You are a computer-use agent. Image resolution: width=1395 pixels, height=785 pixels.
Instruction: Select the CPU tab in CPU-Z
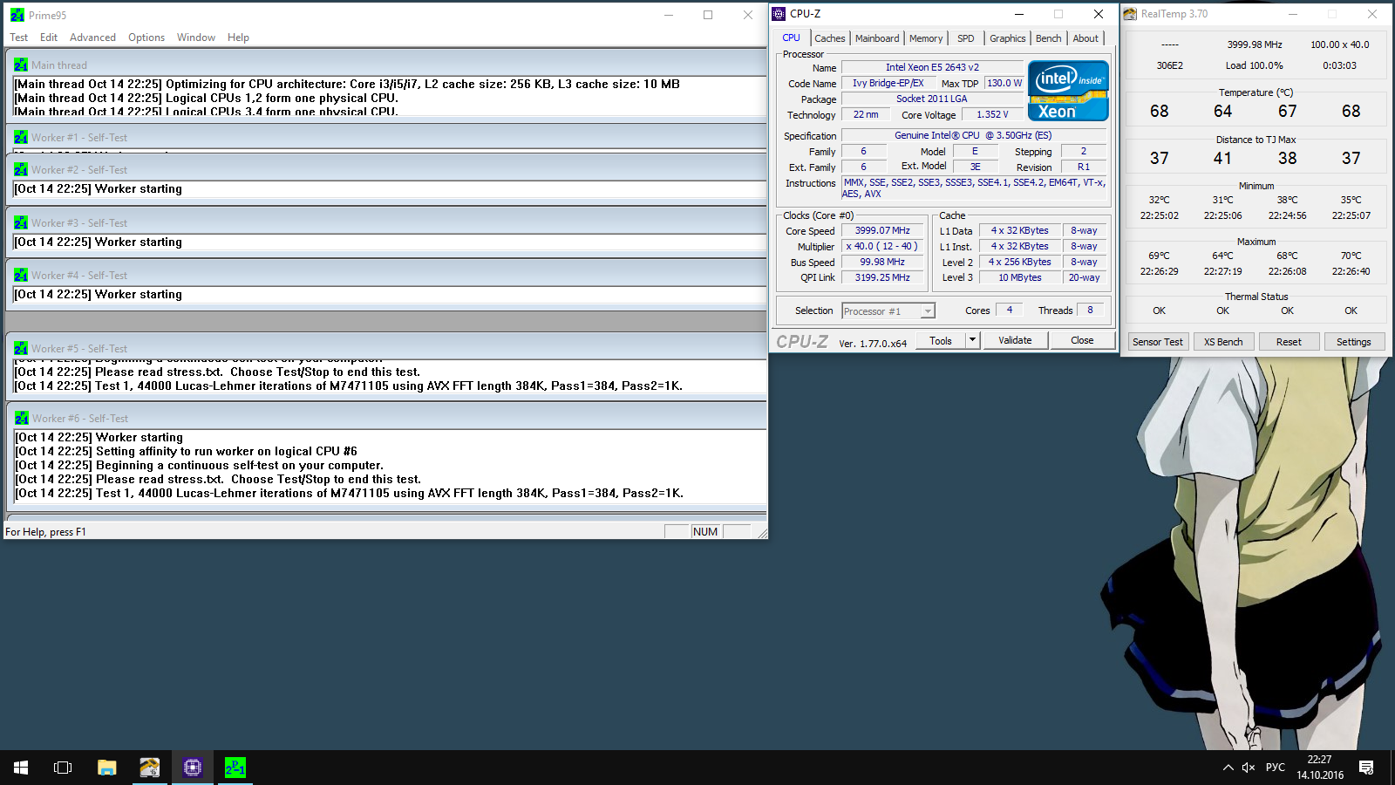[x=791, y=38]
